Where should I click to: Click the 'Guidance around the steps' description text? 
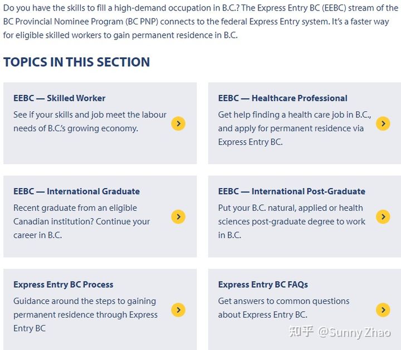click(x=85, y=314)
